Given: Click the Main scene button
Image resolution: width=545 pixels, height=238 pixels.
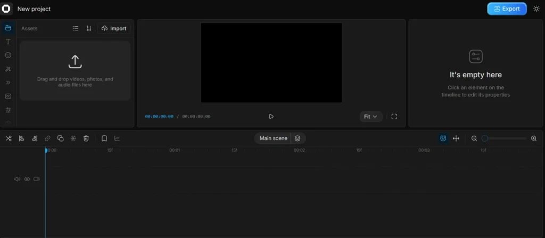Looking at the screenshot, I should [273, 138].
